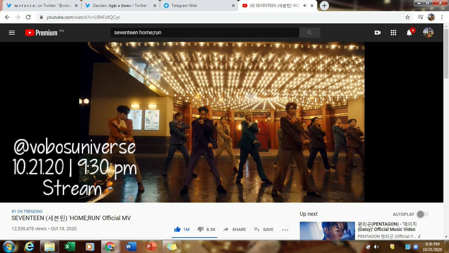
Task: Select the SEVENTEEN YouTube tab
Action: (277, 6)
